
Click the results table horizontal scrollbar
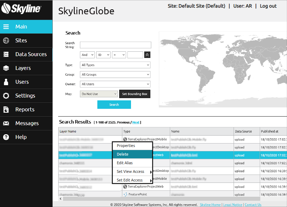pyautogui.click(x=162, y=199)
